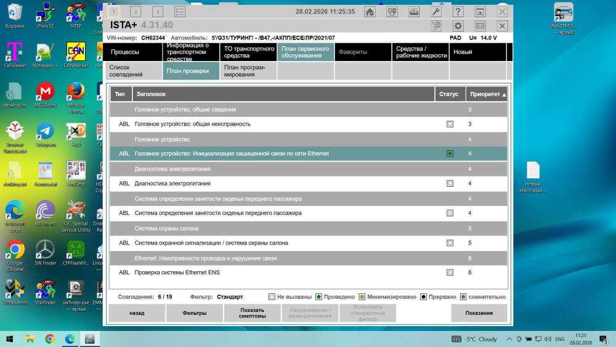Open the 'Новый' tab
Viewport: 616px width, 347px height.
pos(478,52)
